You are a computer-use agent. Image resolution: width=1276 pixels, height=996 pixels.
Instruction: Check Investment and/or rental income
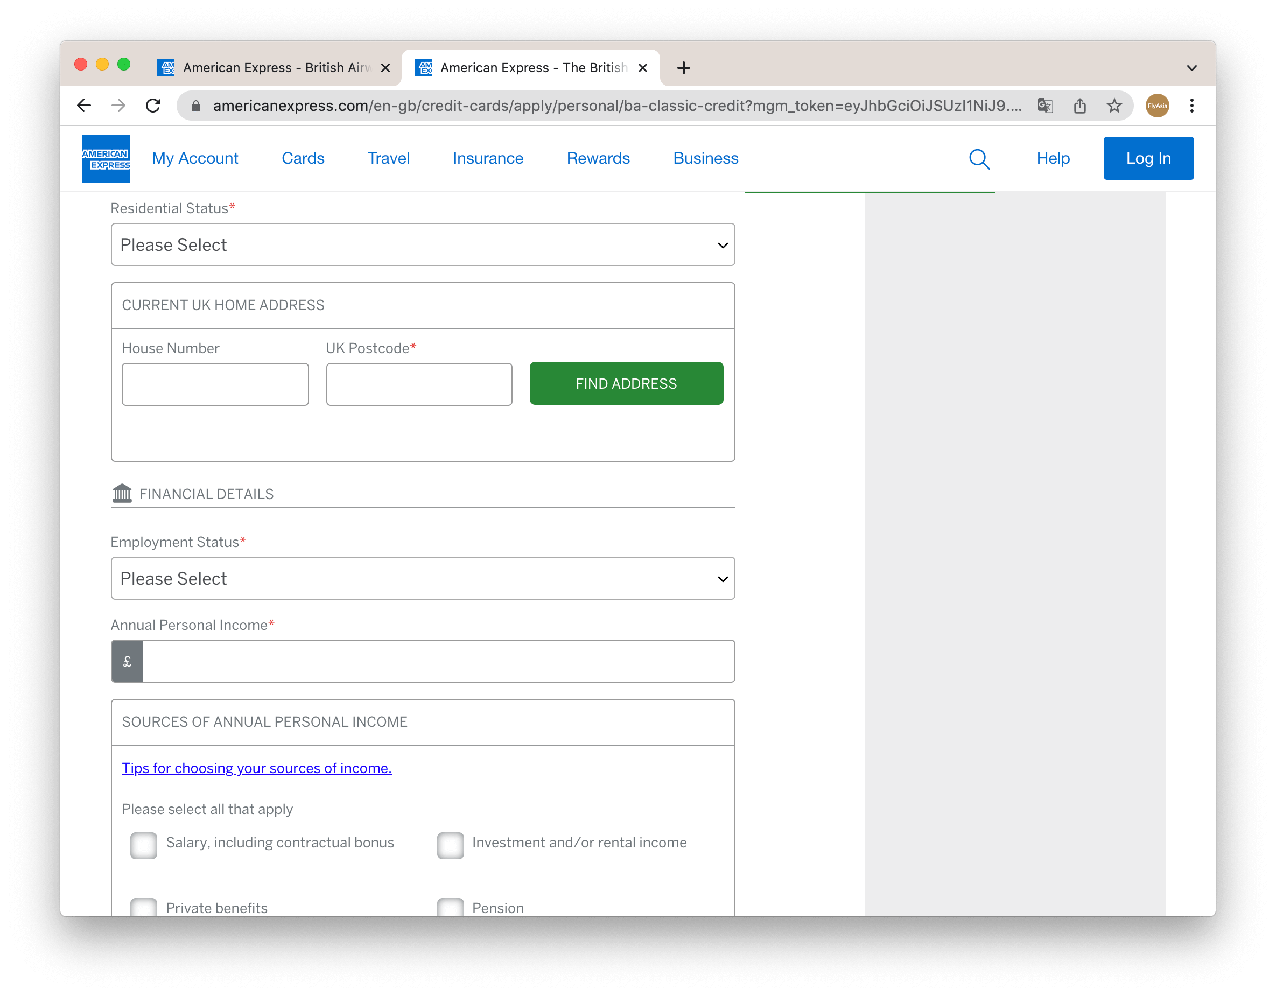(451, 845)
